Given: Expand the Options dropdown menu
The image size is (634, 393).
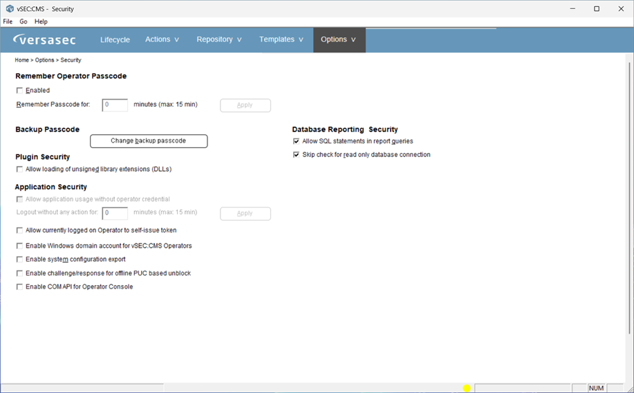Looking at the screenshot, I should (338, 39).
